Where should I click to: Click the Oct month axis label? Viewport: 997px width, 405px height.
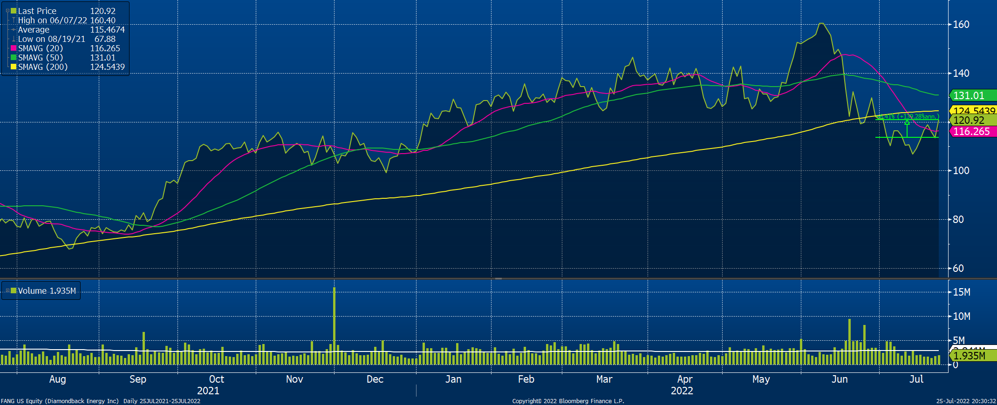pyautogui.click(x=217, y=379)
